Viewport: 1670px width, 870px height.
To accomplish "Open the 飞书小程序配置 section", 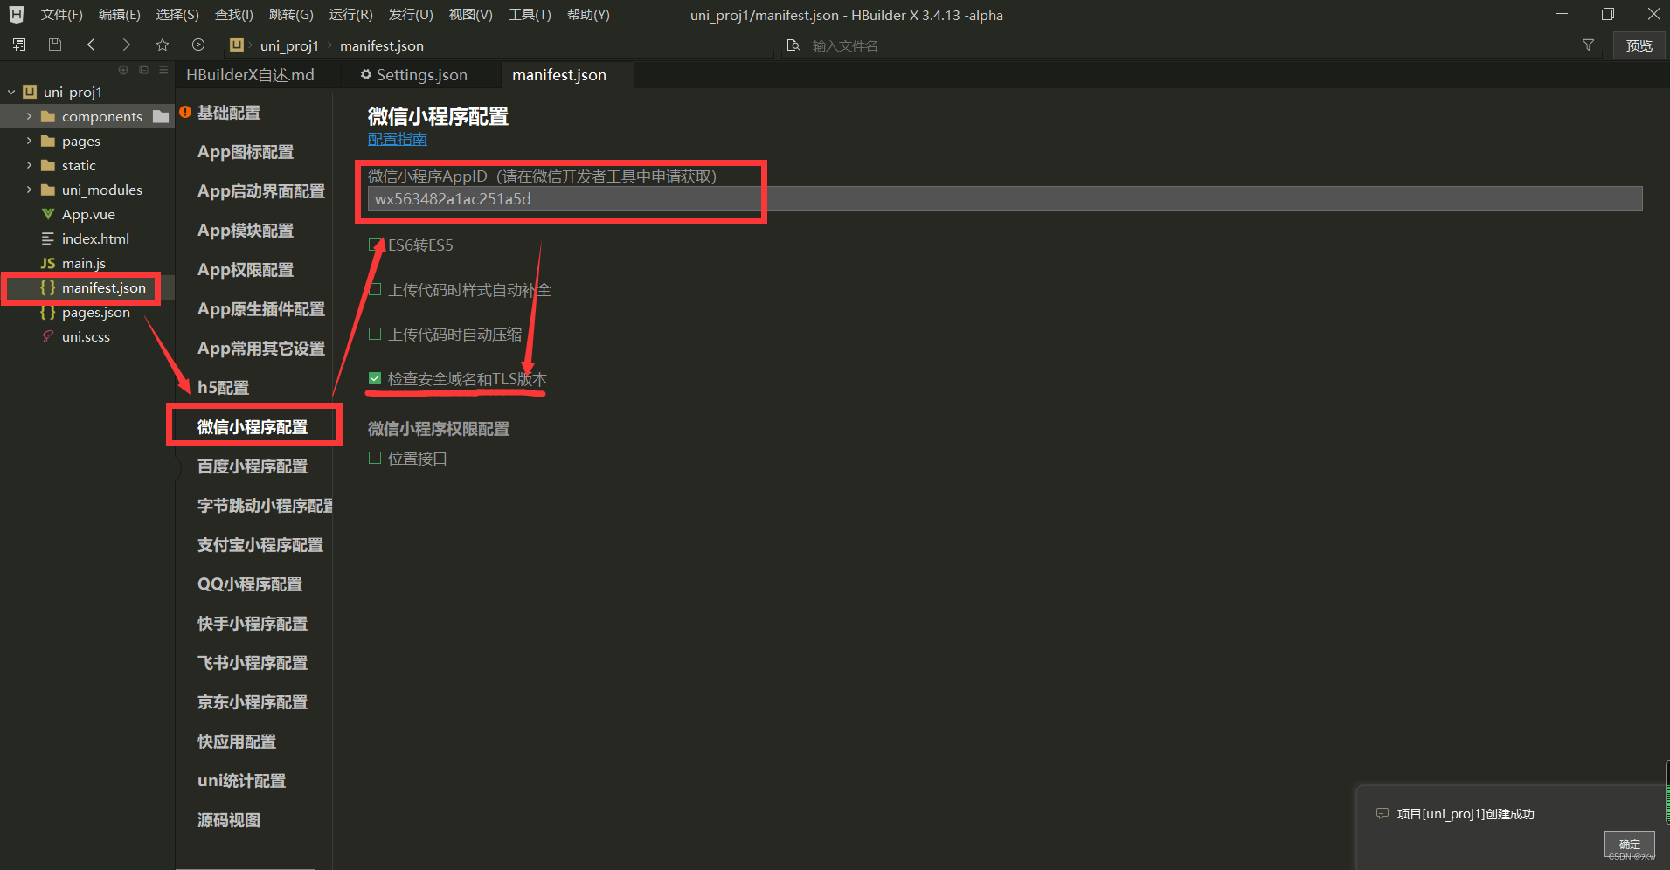I will click(x=253, y=663).
